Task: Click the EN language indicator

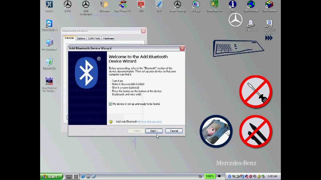Action: tap(200, 176)
